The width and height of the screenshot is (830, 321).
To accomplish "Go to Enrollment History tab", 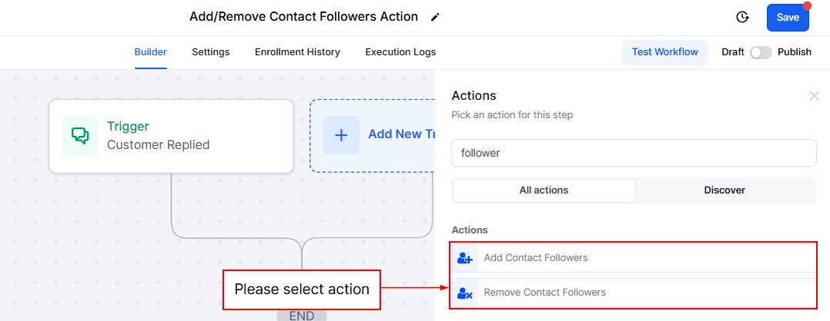I will [297, 52].
